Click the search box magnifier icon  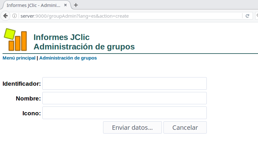256,16
